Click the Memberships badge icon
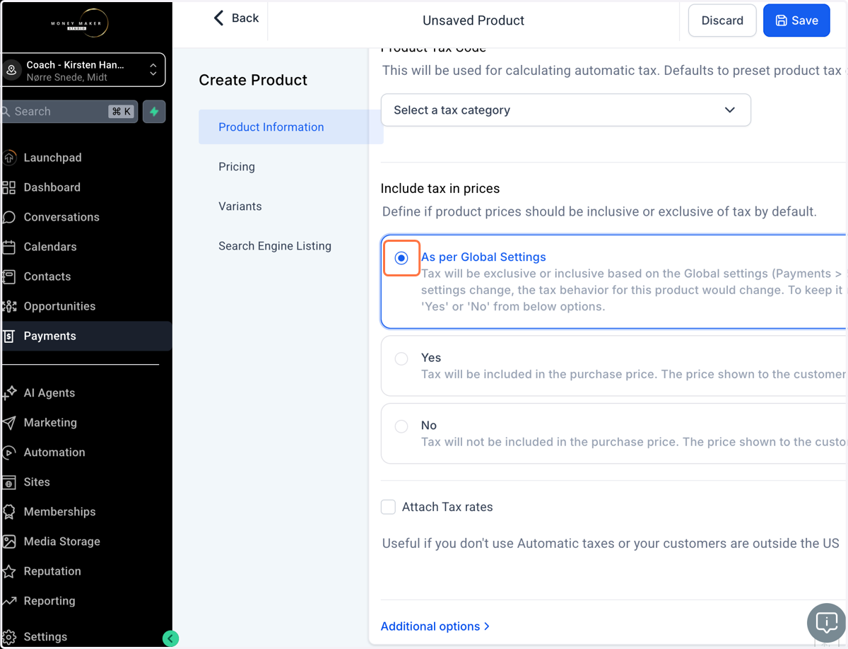Image resolution: width=848 pixels, height=649 pixels. pos(9,512)
